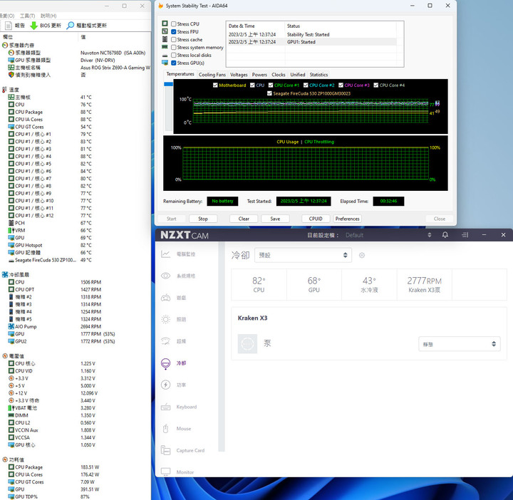
Task: Toggle CPU Core #1 graph checkbox
Action: coord(271,85)
